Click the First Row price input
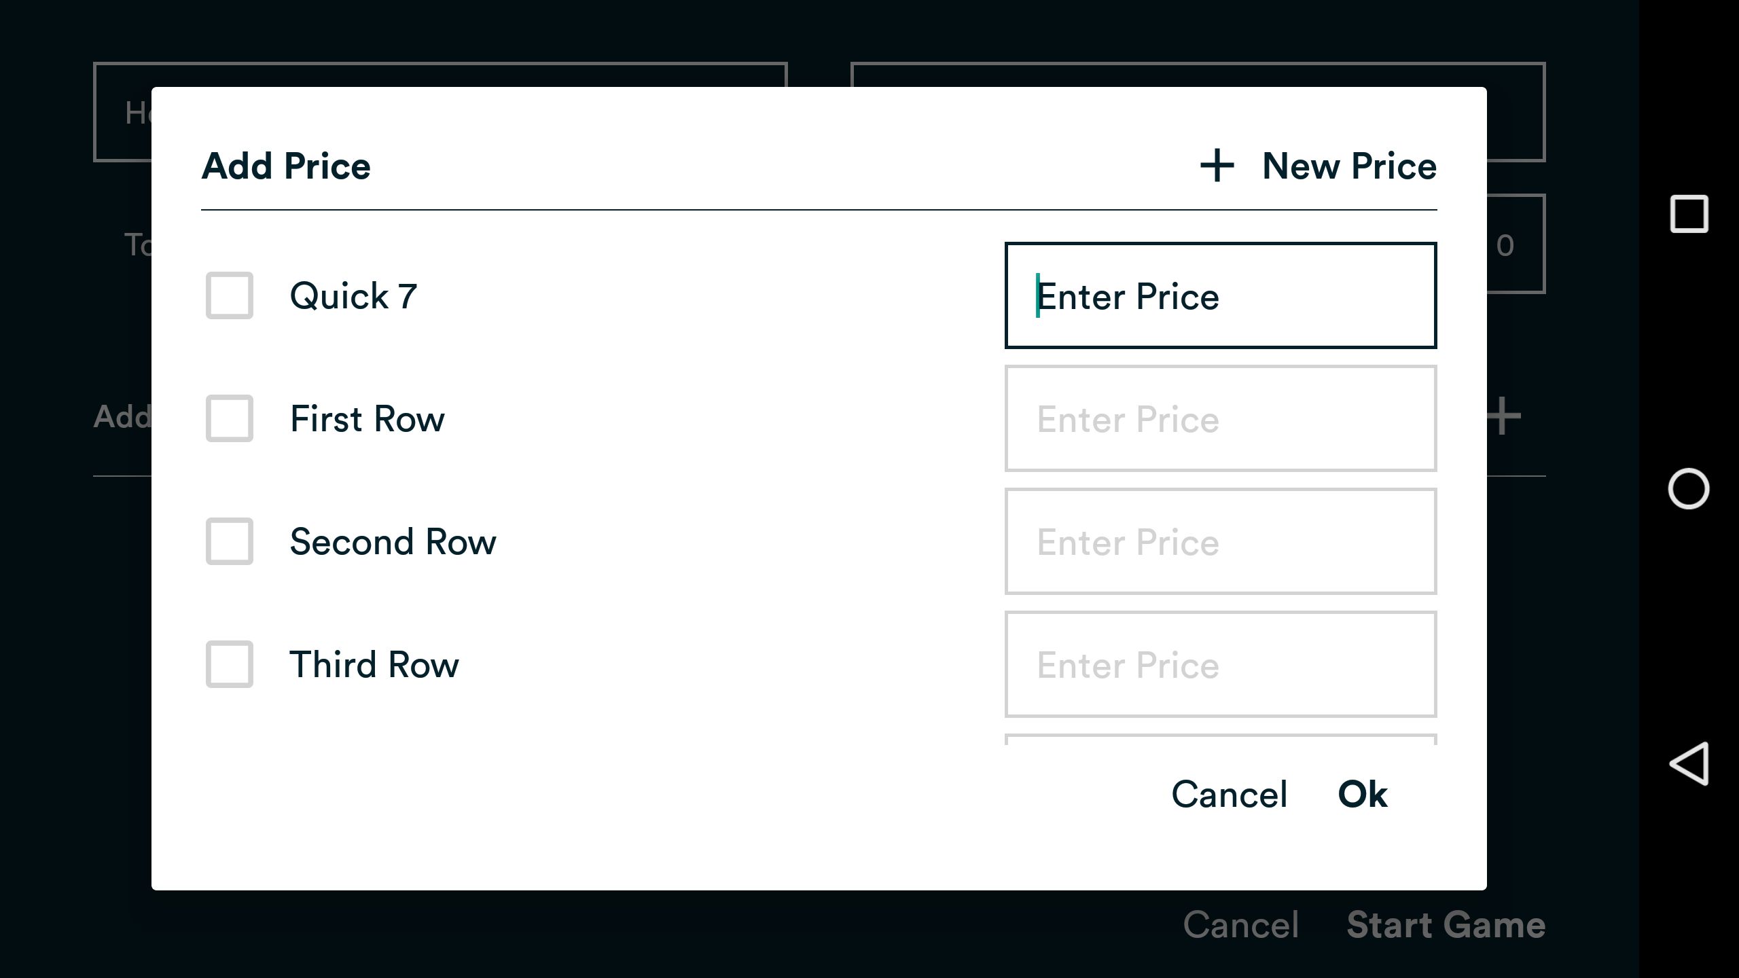Image resolution: width=1739 pixels, height=978 pixels. tap(1220, 418)
